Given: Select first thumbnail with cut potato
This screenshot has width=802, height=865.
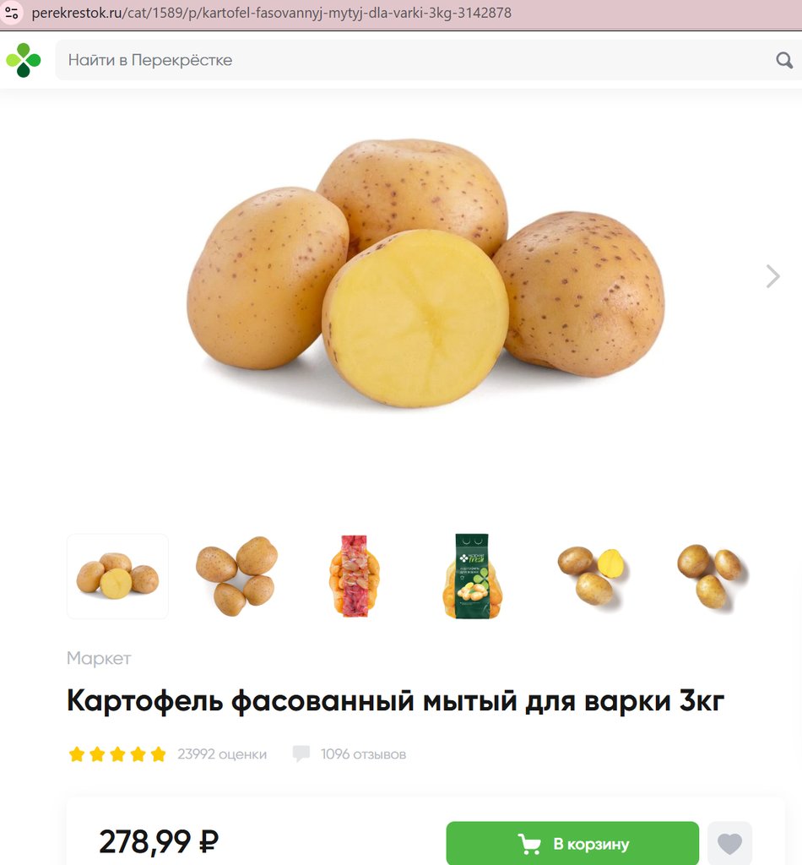Looking at the screenshot, I should [x=117, y=576].
